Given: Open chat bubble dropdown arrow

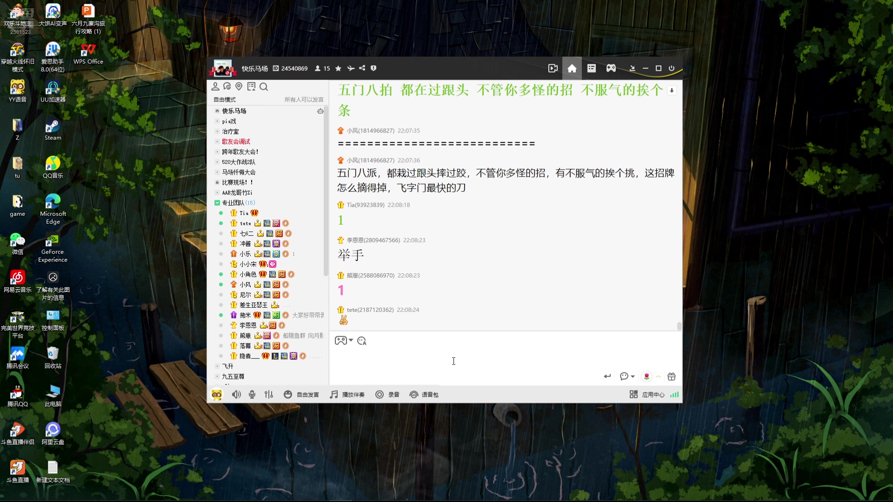Looking at the screenshot, I should [633, 376].
